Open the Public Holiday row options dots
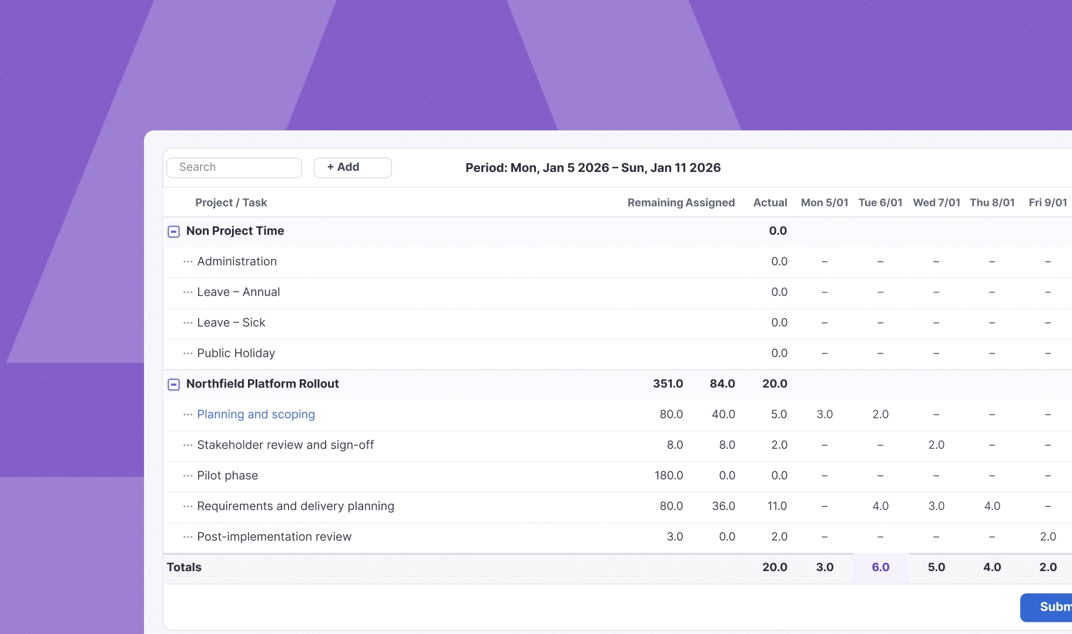Viewport: 1072px width, 634px height. tap(187, 353)
